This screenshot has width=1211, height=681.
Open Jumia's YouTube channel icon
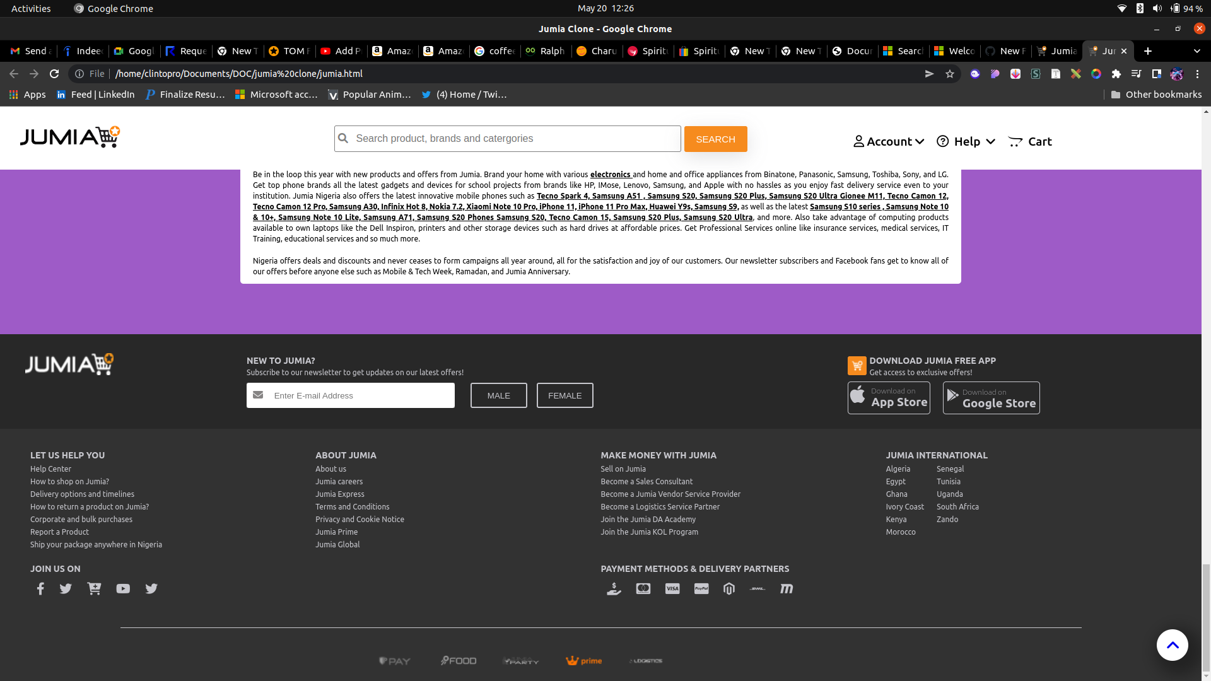tap(122, 588)
